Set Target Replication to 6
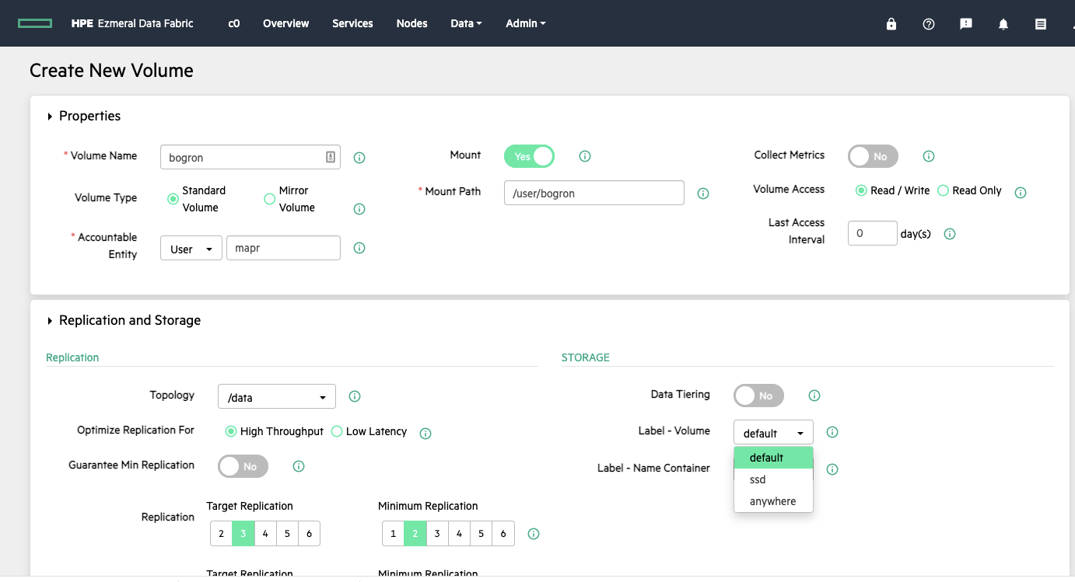The width and height of the screenshot is (1075, 582). pyautogui.click(x=309, y=534)
